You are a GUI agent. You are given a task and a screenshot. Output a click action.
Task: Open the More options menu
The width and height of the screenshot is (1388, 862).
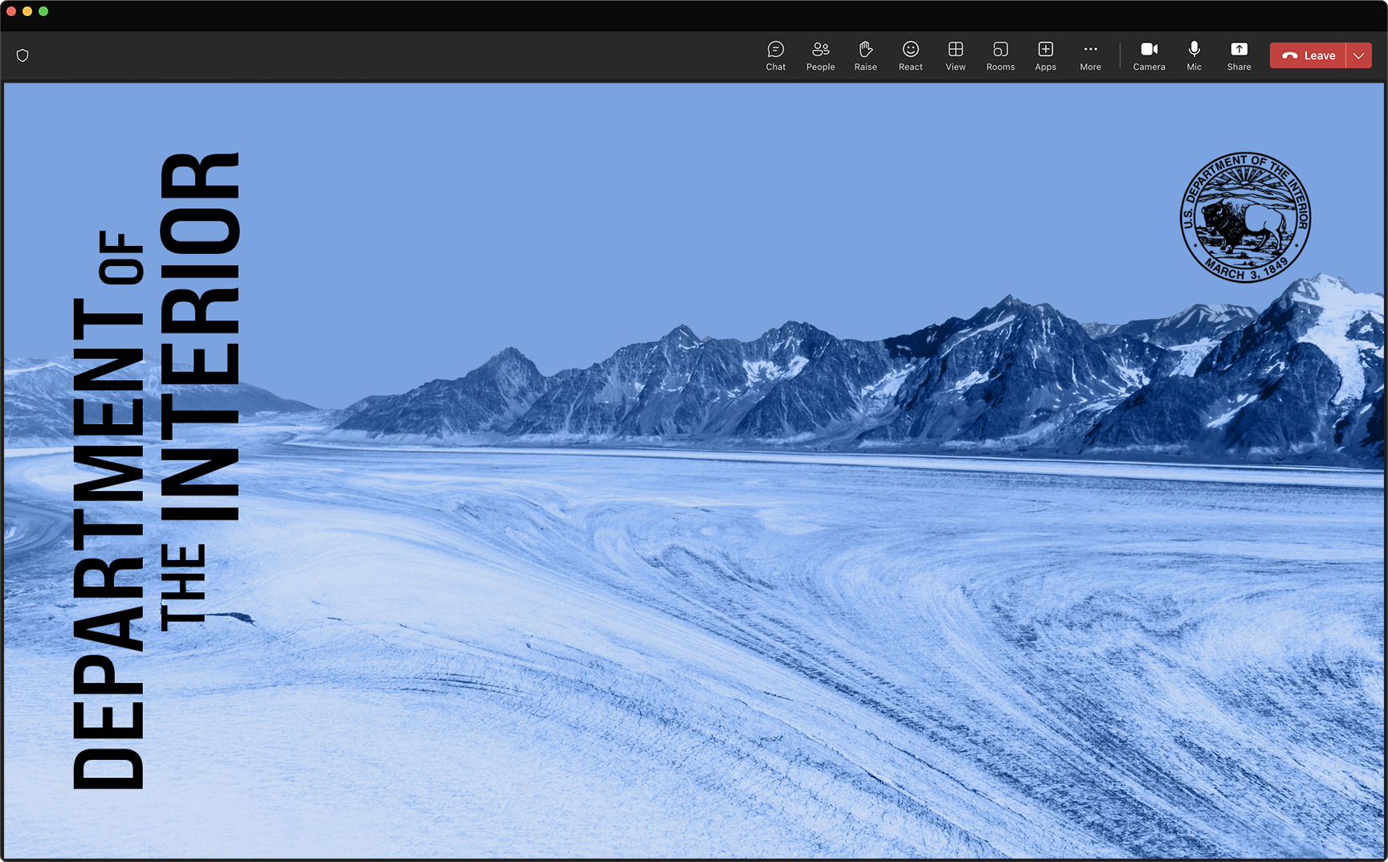click(x=1090, y=55)
